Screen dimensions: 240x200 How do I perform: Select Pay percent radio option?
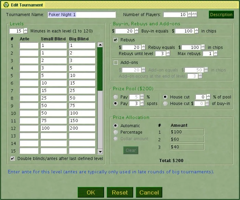[115, 97]
